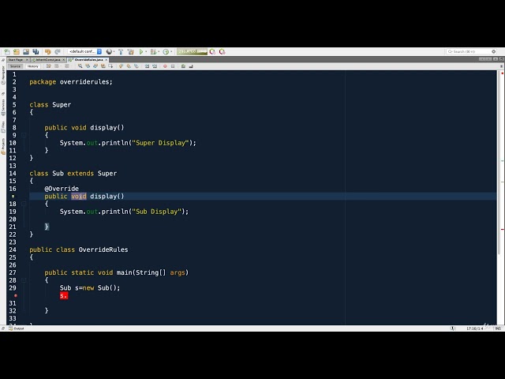This screenshot has width=505, height=379.
Task: Click the vertical editor scrollbar
Action: click(x=498, y=161)
